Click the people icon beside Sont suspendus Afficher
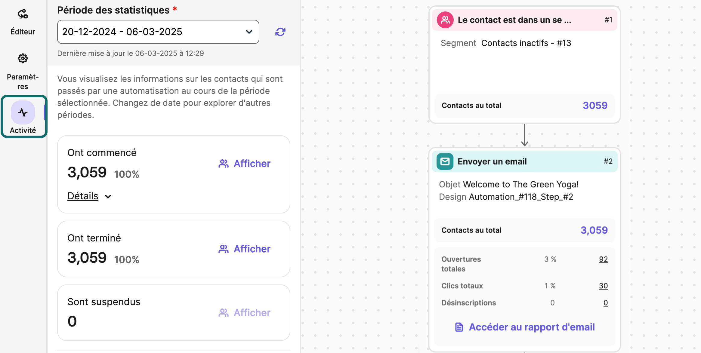This screenshot has height=353, width=701. click(224, 313)
